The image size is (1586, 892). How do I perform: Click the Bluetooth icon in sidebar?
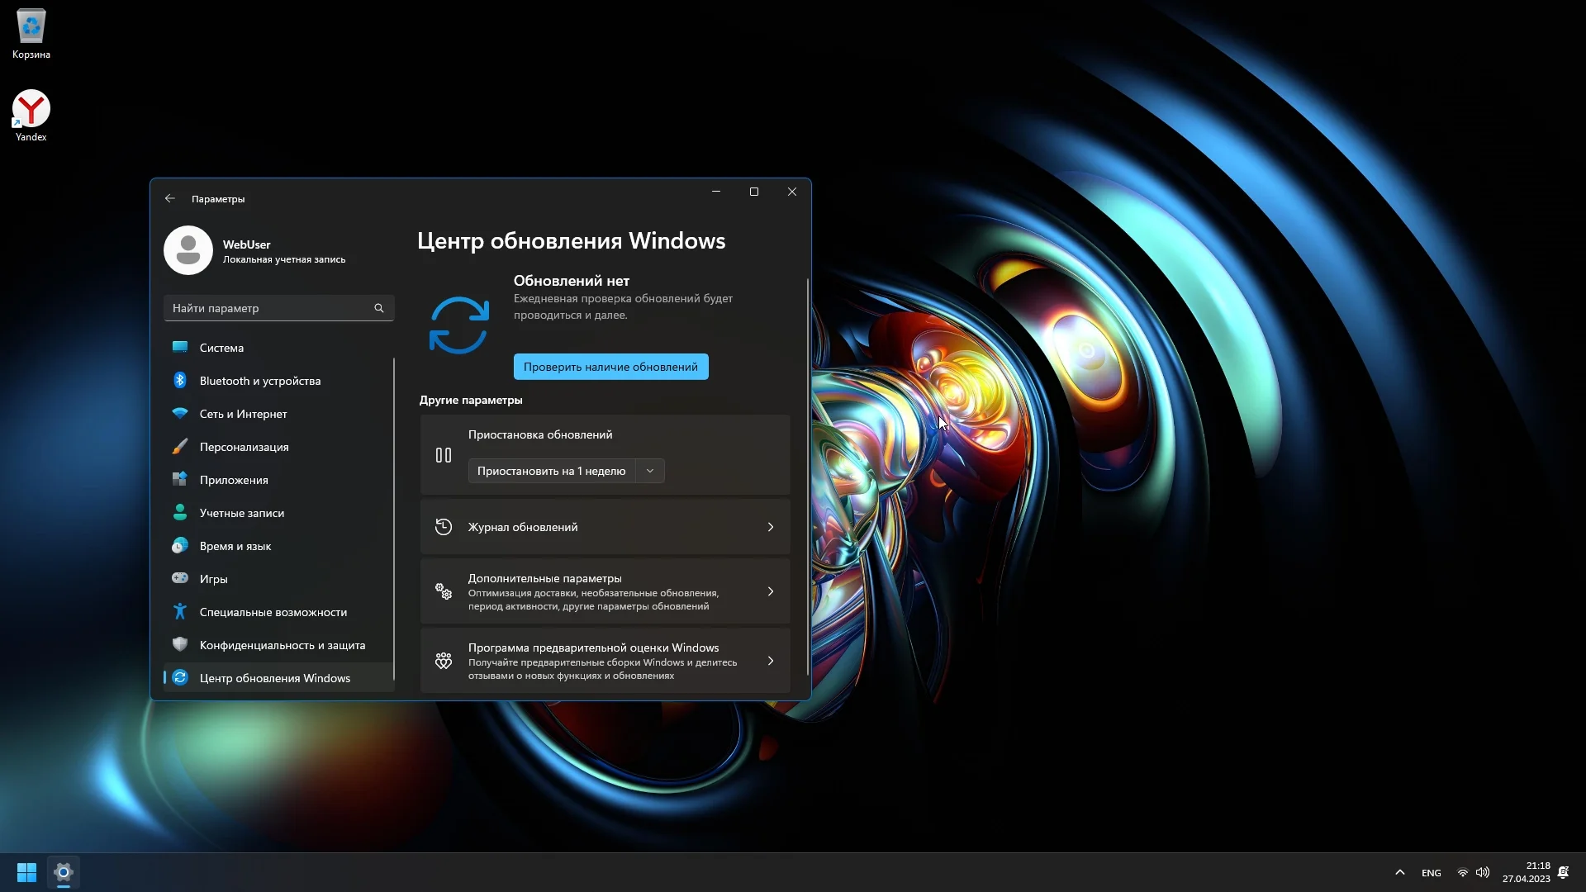click(180, 380)
